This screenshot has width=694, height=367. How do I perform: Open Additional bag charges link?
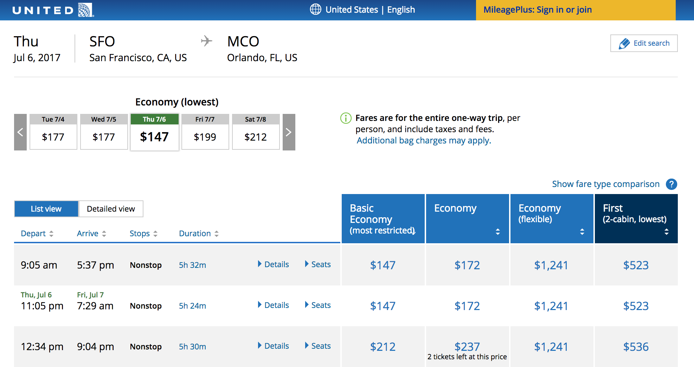[424, 141]
